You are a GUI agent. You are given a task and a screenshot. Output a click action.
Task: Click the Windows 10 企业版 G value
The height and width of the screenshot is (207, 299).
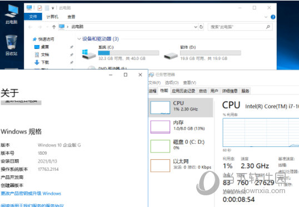click(59, 145)
